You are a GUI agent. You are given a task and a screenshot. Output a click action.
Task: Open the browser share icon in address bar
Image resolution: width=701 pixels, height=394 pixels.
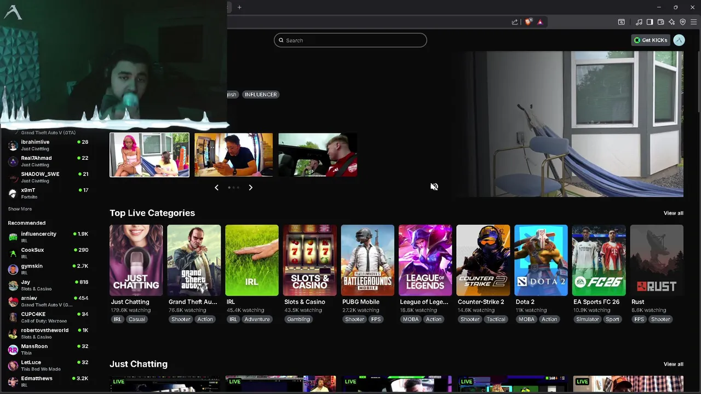tap(515, 22)
